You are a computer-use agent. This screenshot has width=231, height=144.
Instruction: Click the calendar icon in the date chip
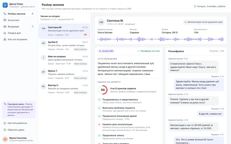click(195, 6)
